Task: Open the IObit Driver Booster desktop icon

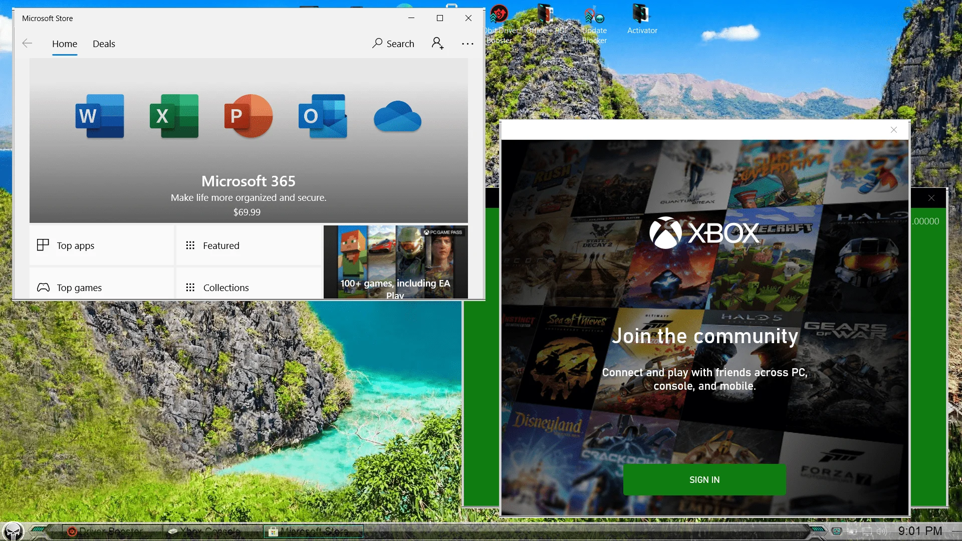Action: click(500, 24)
